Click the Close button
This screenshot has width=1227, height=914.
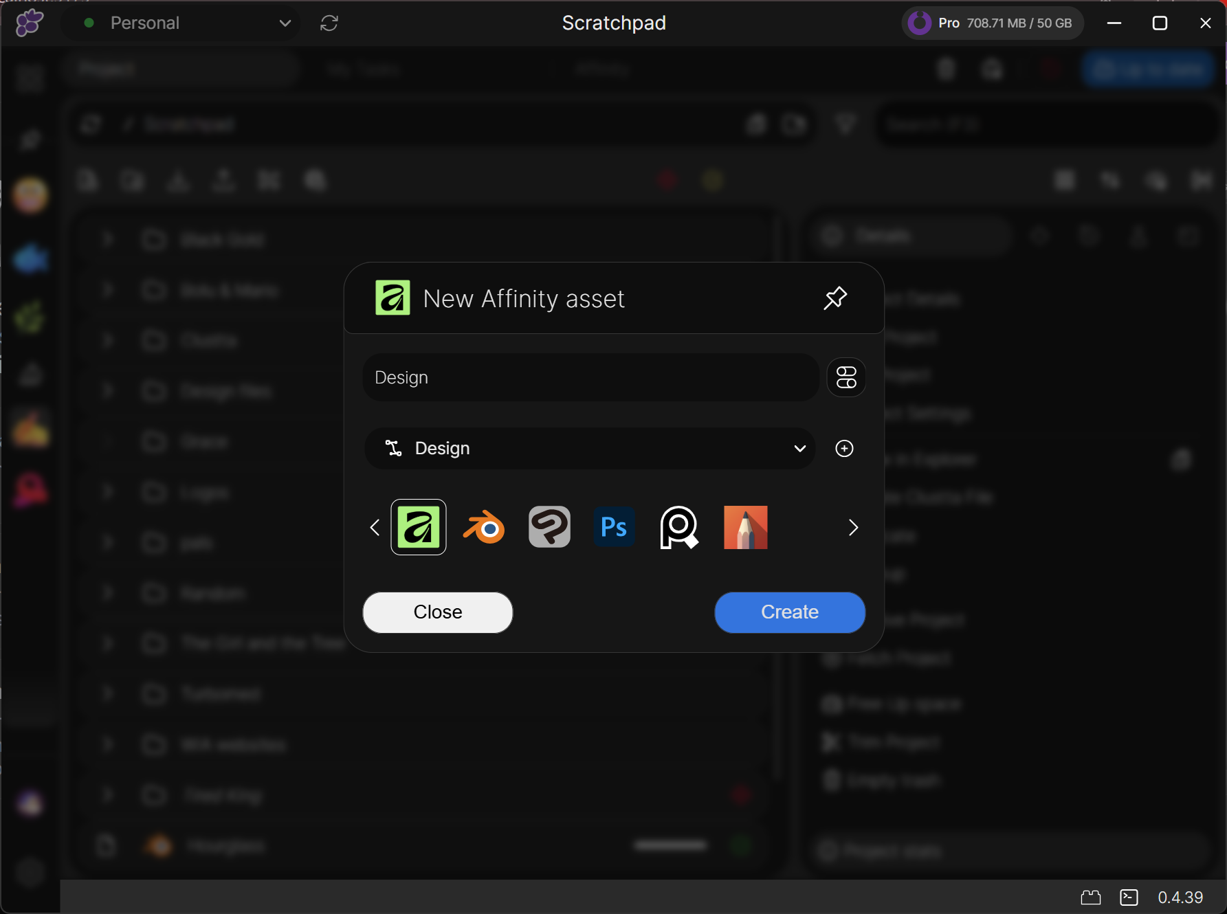[x=438, y=612]
